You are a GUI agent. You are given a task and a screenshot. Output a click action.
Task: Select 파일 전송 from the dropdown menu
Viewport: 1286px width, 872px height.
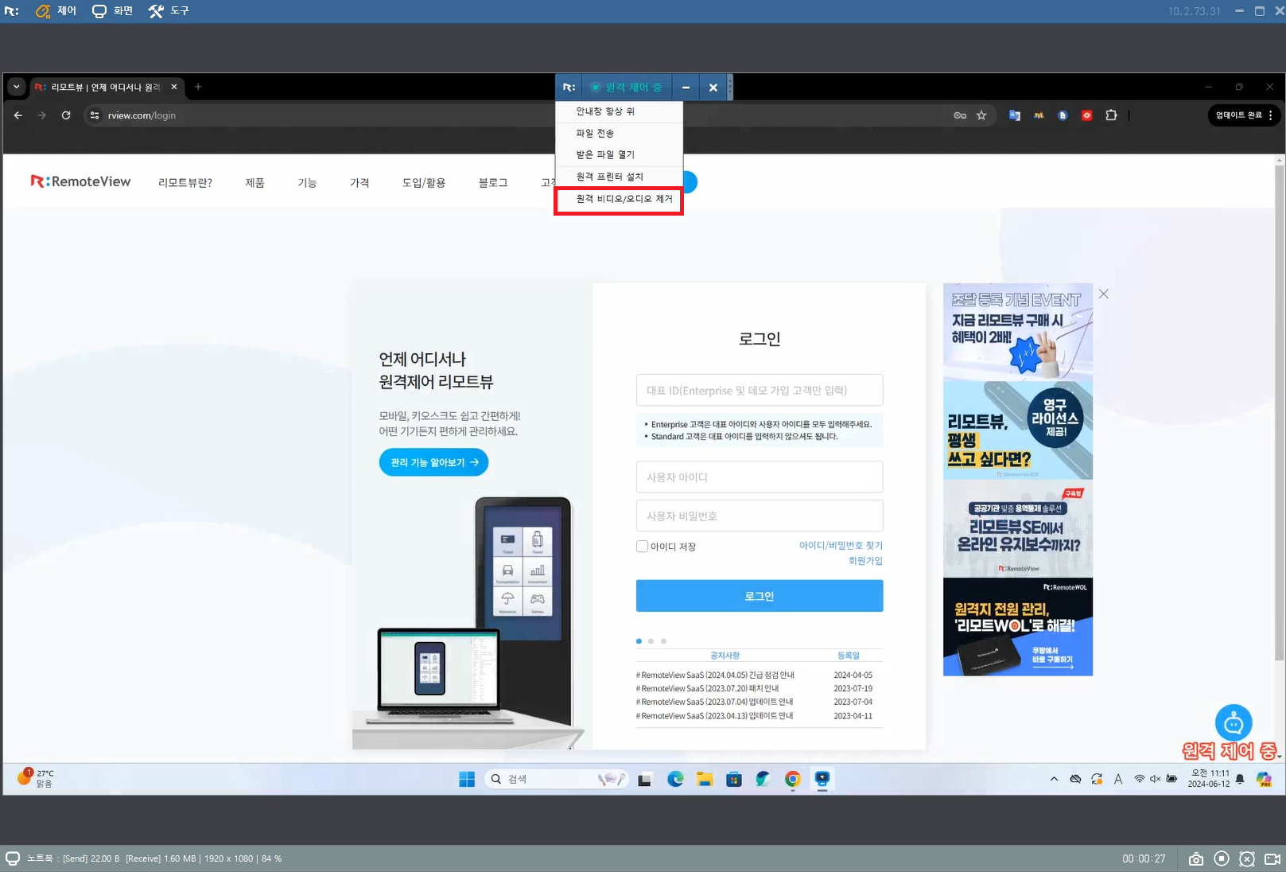[x=595, y=133]
